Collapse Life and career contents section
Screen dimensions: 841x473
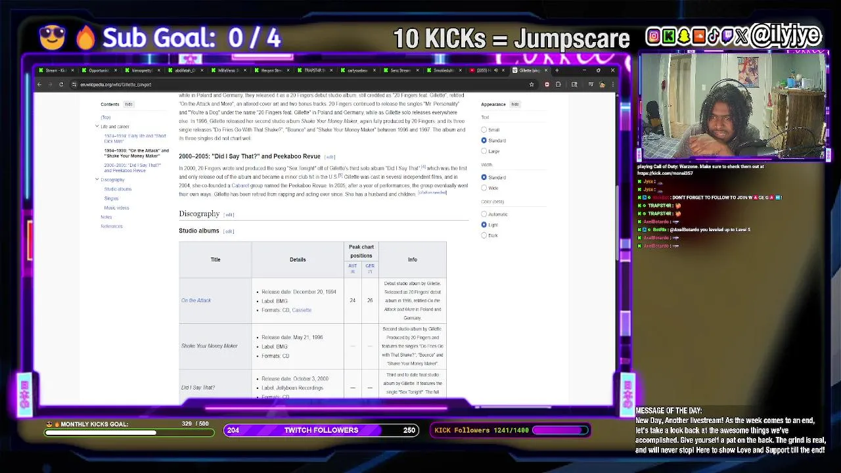97,126
